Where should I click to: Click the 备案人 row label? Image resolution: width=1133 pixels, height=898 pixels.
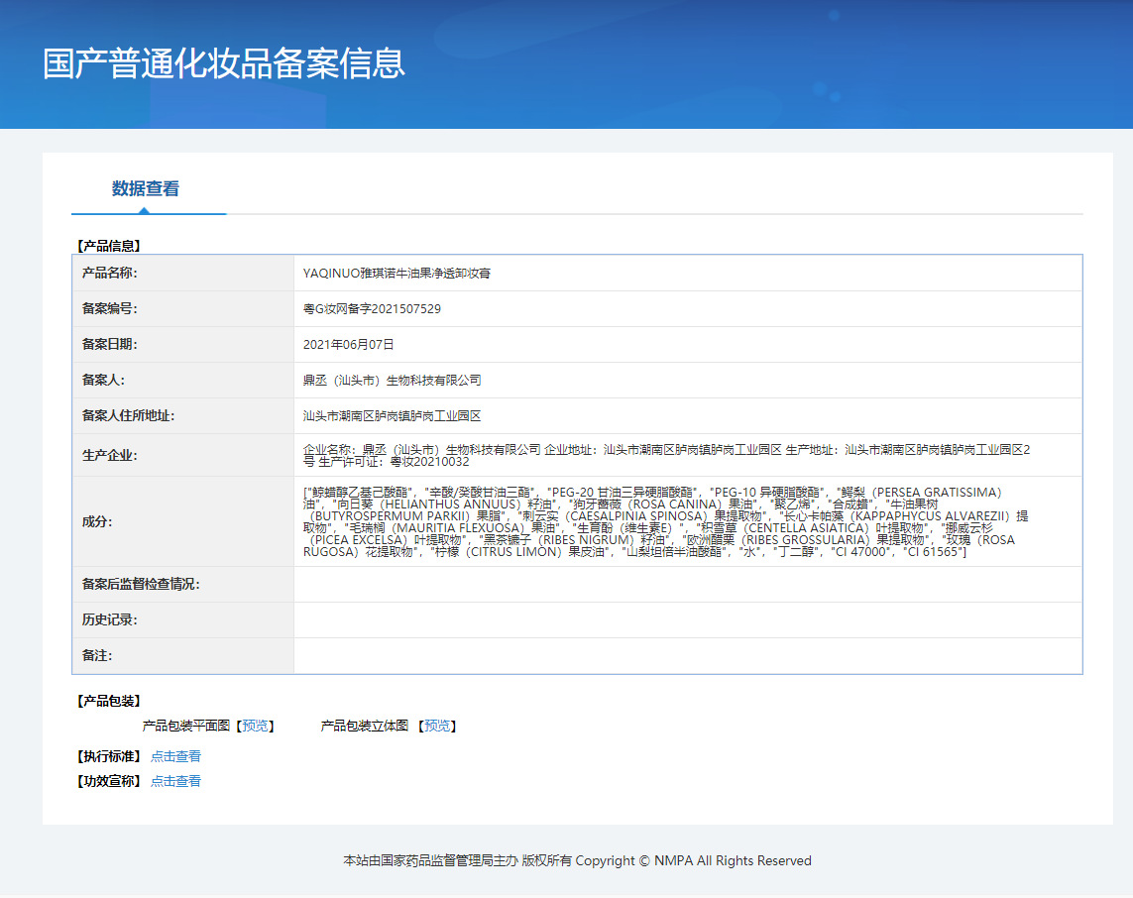pos(102,380)
